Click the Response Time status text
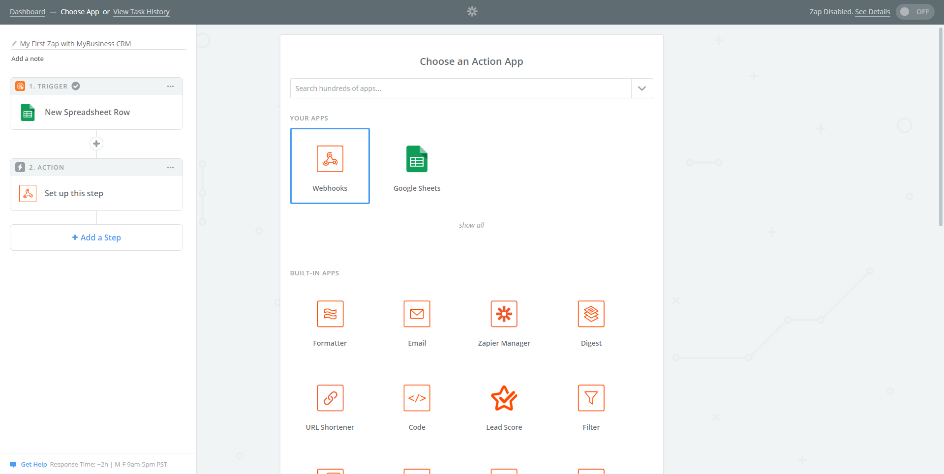Image resolution: width=944 pixels, height=474 pixels. coord(109,464)
